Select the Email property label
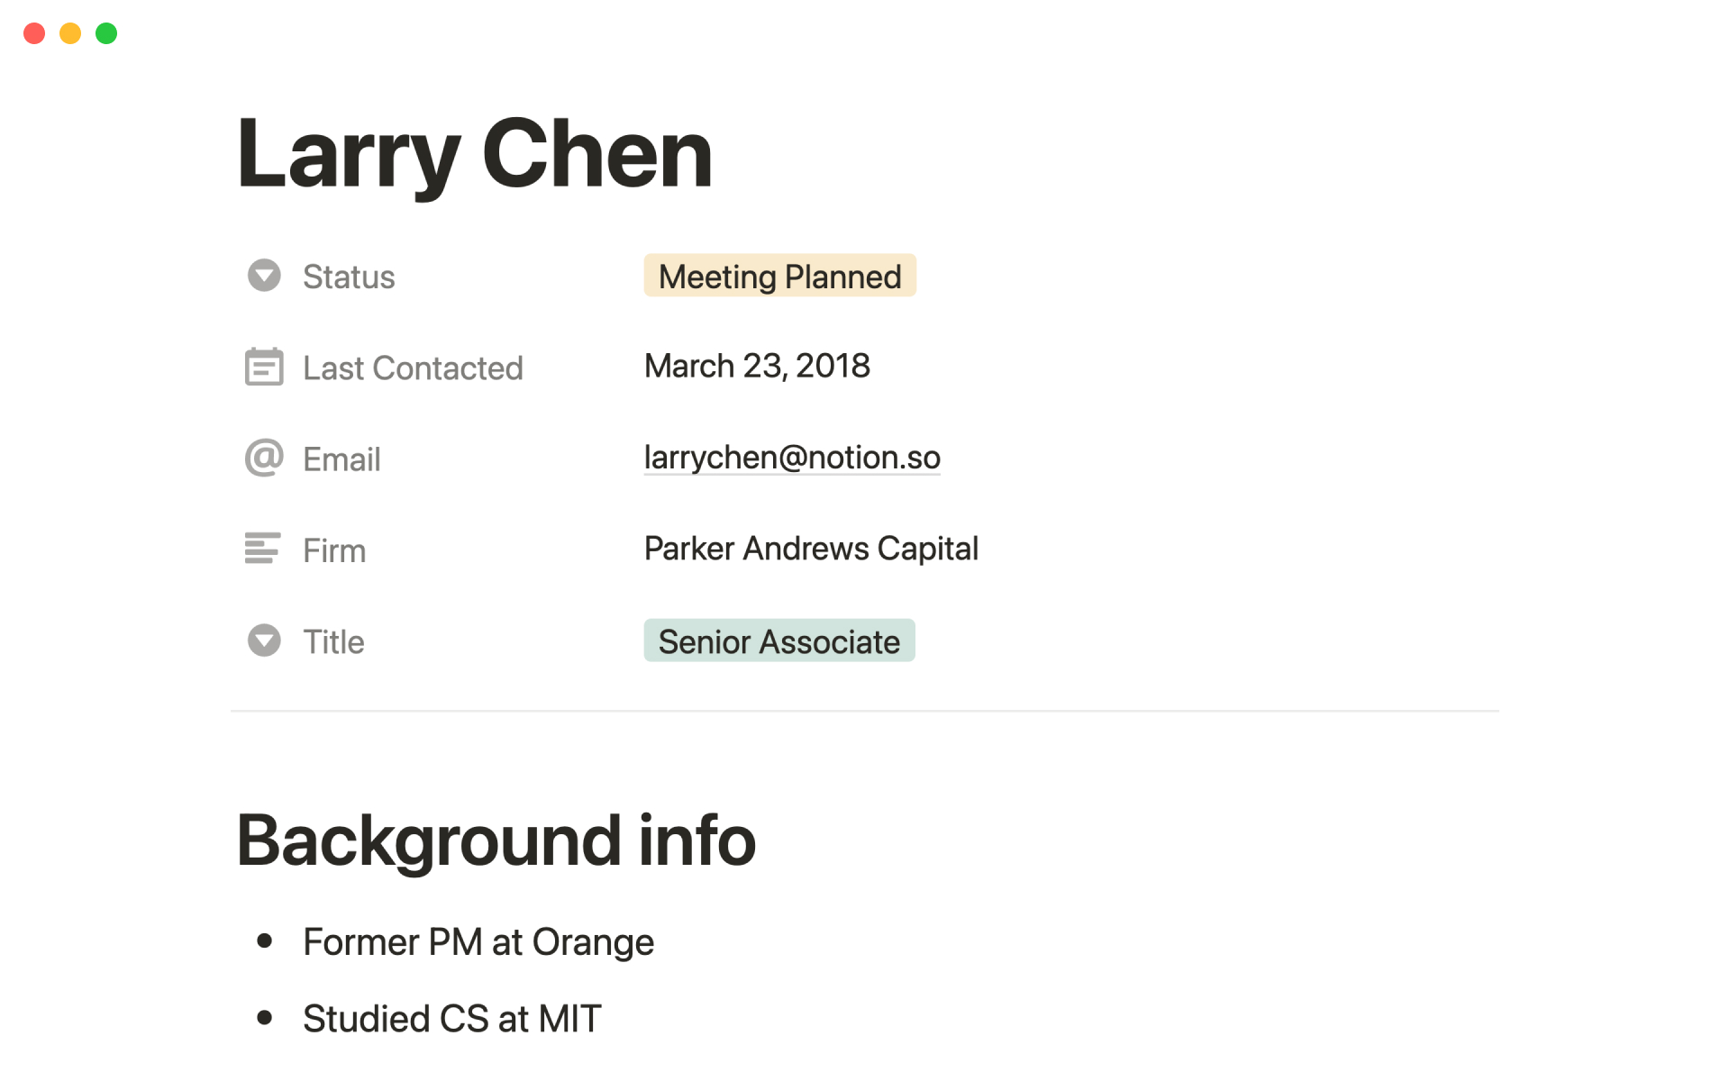This screenshot has width=1730, height=1081. click(341, 459)
